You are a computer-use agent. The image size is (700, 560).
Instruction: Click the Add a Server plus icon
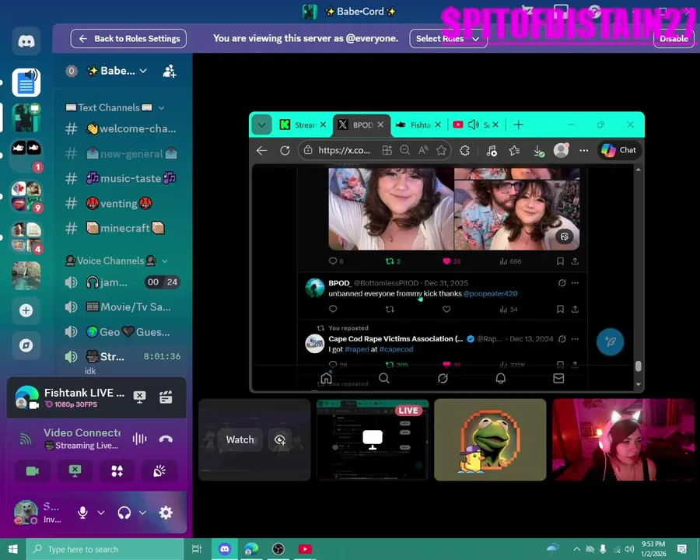pyautogui.click(x=26, y=310)
